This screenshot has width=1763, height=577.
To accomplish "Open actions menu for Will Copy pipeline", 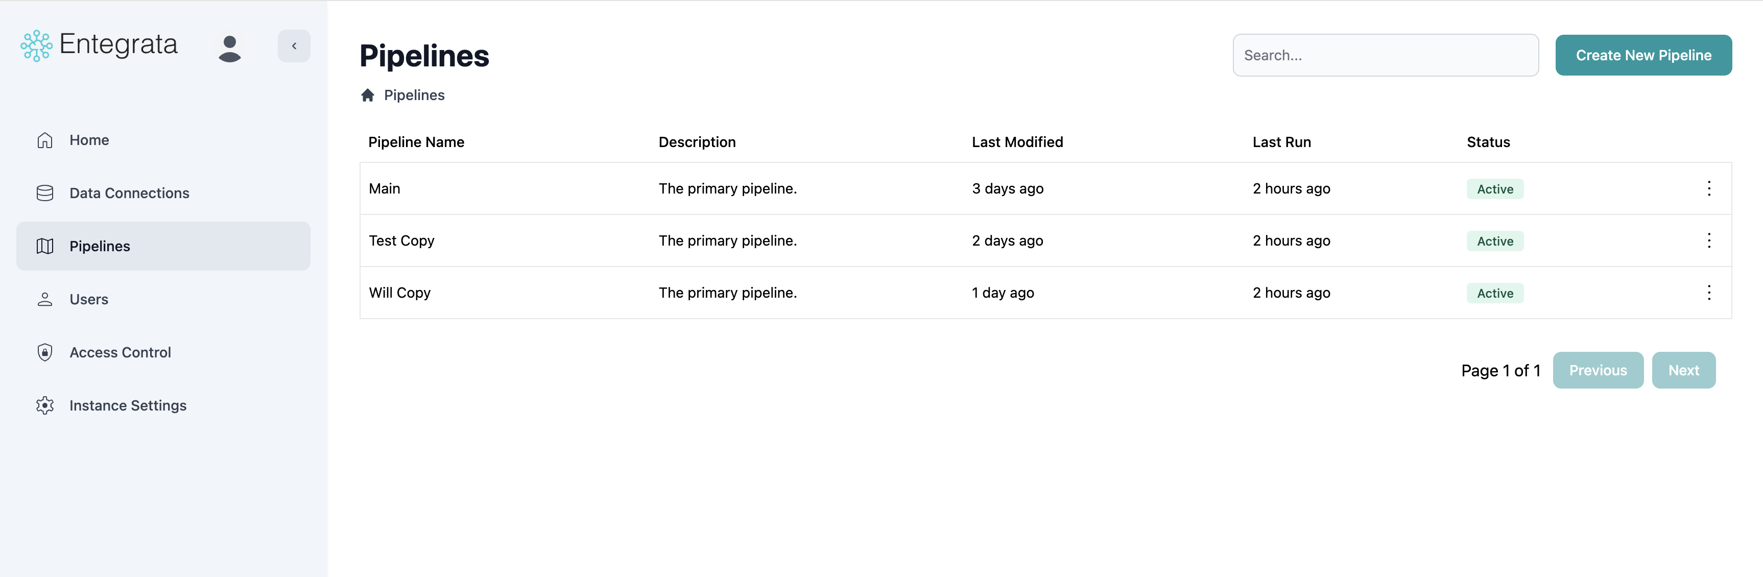I will pyautogui.click(x=1709, y=292).
